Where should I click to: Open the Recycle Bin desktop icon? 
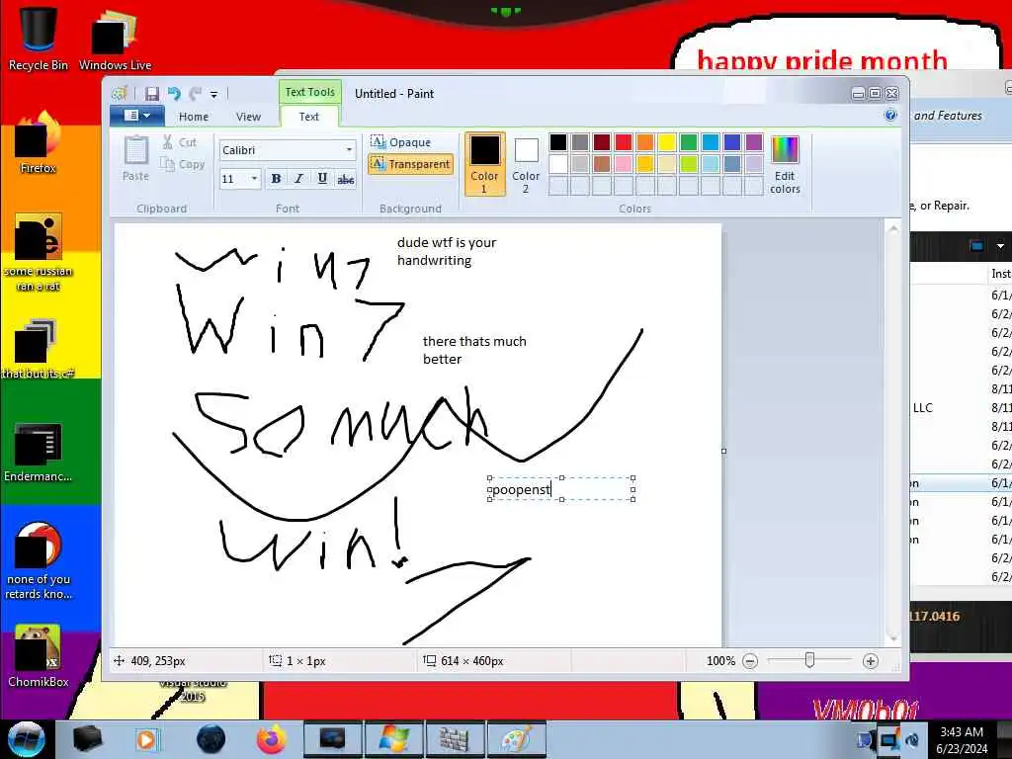39,38
